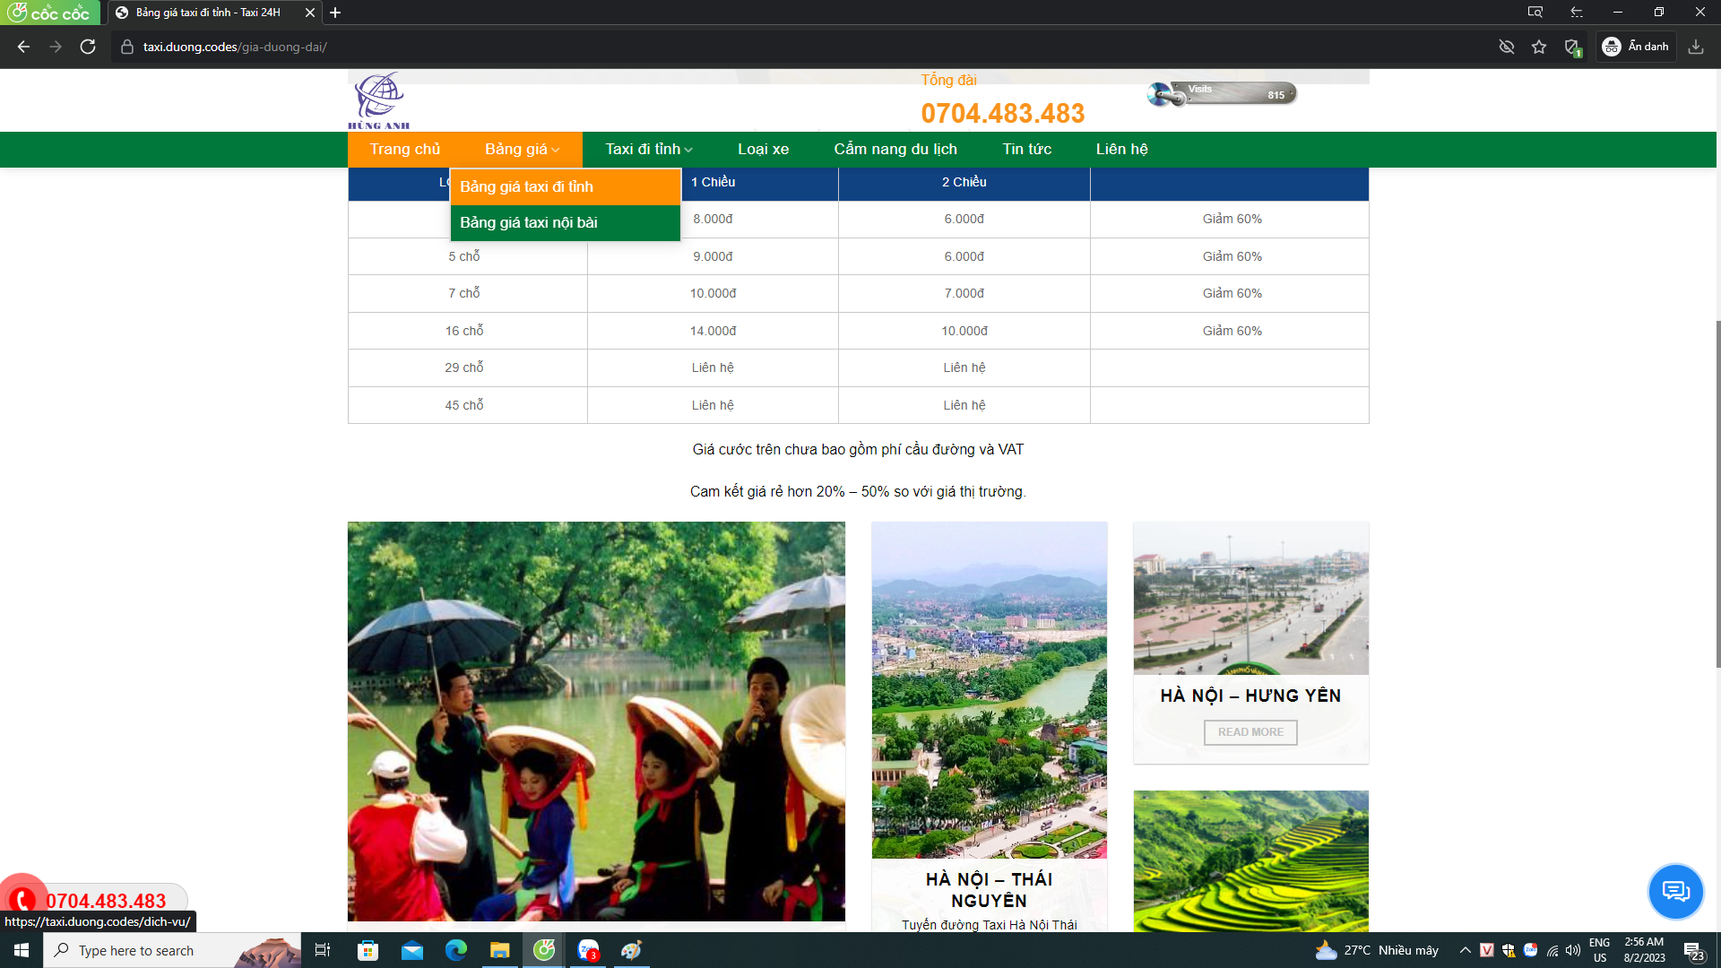Click the page vertical scrollbar
The width and height of the screenshot is (1721, 968).
point(1717,493)
